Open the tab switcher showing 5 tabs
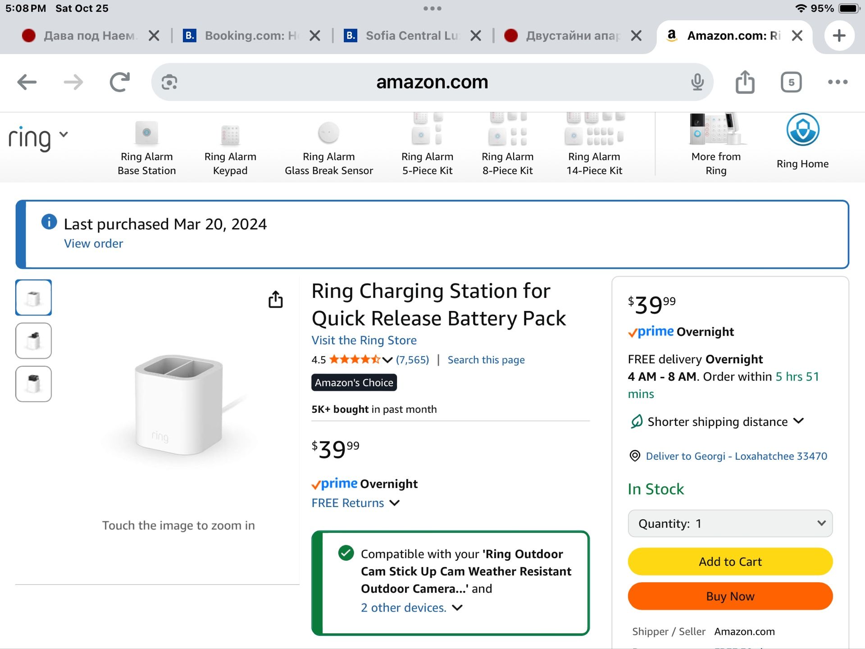This screenshot has width=865, height=649. (791, 82)
